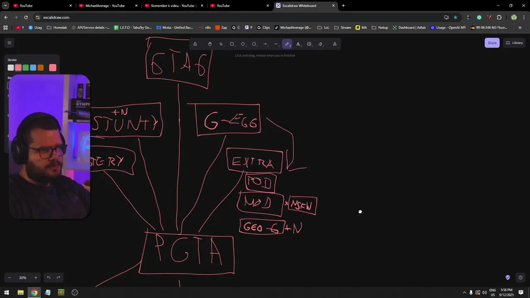Screen dimensions: 530x298
Task: Redo the last undone action
Action: click(x=58, y=277)
